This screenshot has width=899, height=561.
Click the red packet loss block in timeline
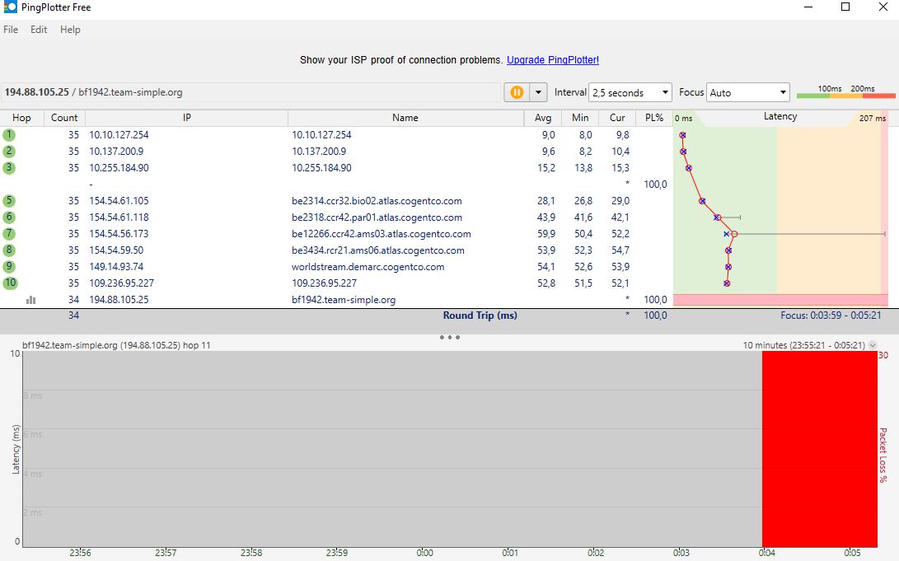pos(819,449)
